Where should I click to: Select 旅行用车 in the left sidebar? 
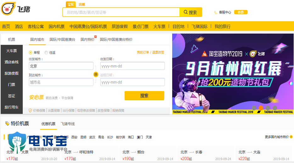pyautogui.click(x=12, y=107)
